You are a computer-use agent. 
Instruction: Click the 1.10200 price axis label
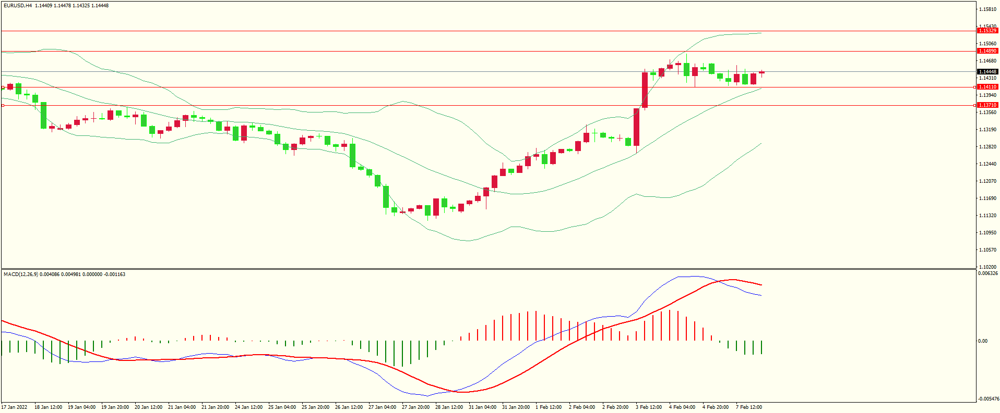(987, 267)
